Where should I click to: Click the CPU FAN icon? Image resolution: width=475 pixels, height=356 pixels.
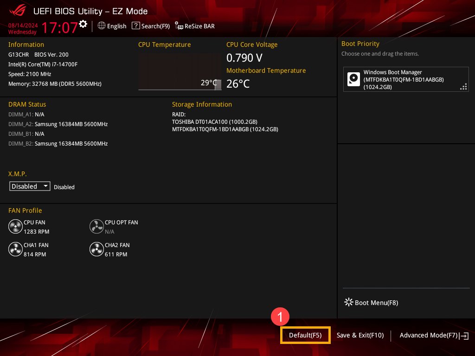coord(15,227)
